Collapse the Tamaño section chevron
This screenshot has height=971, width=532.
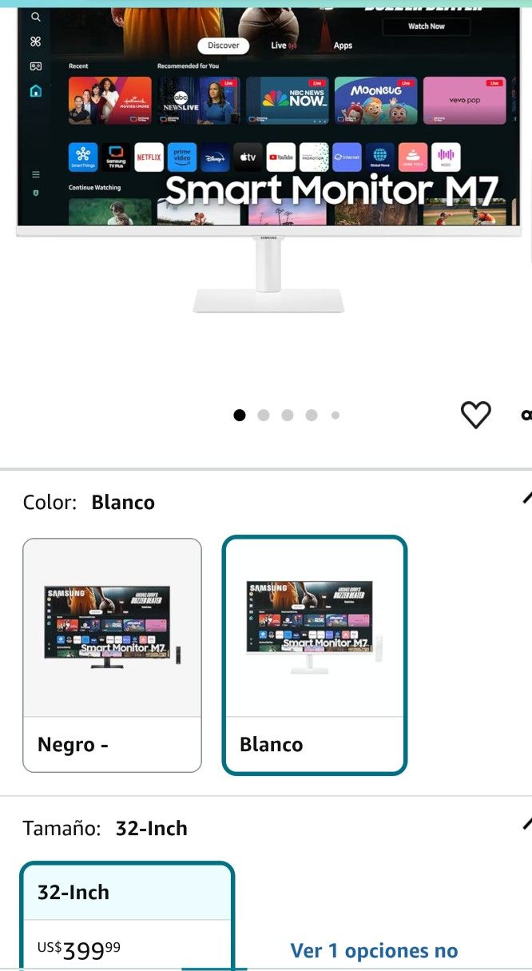click(526, 823)
